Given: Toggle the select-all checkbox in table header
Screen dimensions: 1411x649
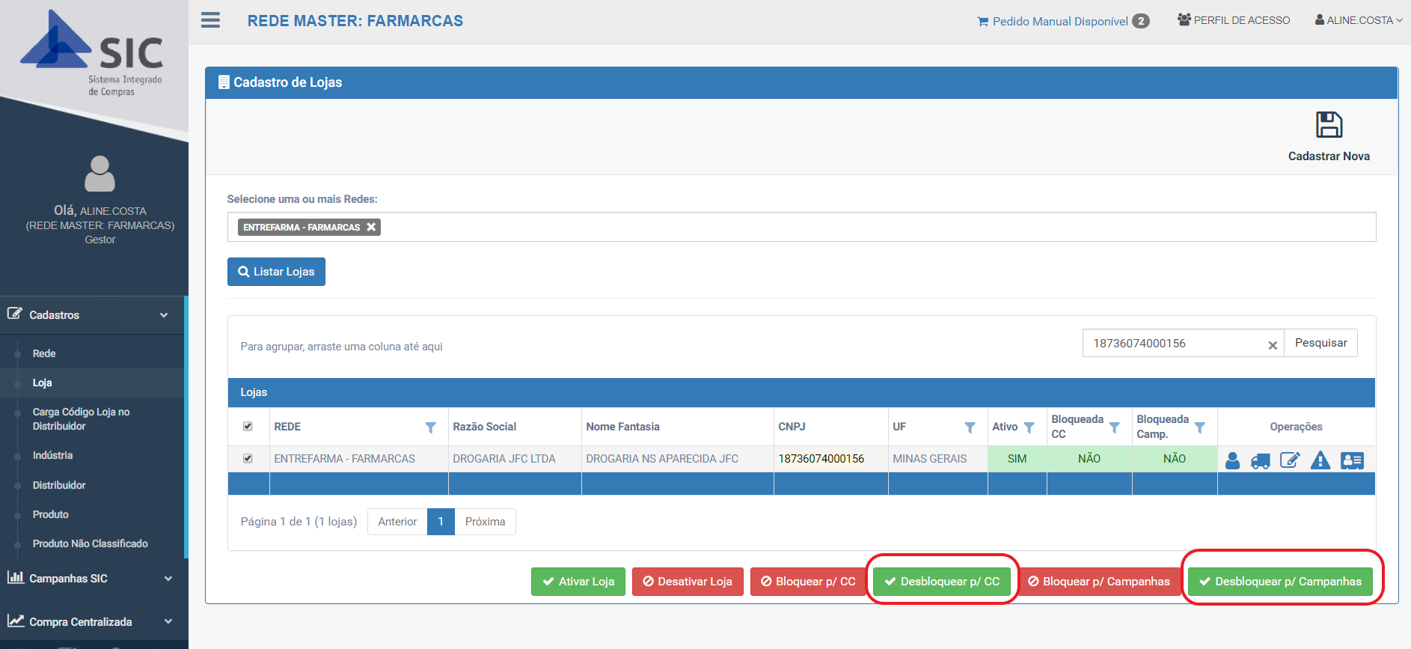Looking at the screenshot, I should (x=248, y=427).
